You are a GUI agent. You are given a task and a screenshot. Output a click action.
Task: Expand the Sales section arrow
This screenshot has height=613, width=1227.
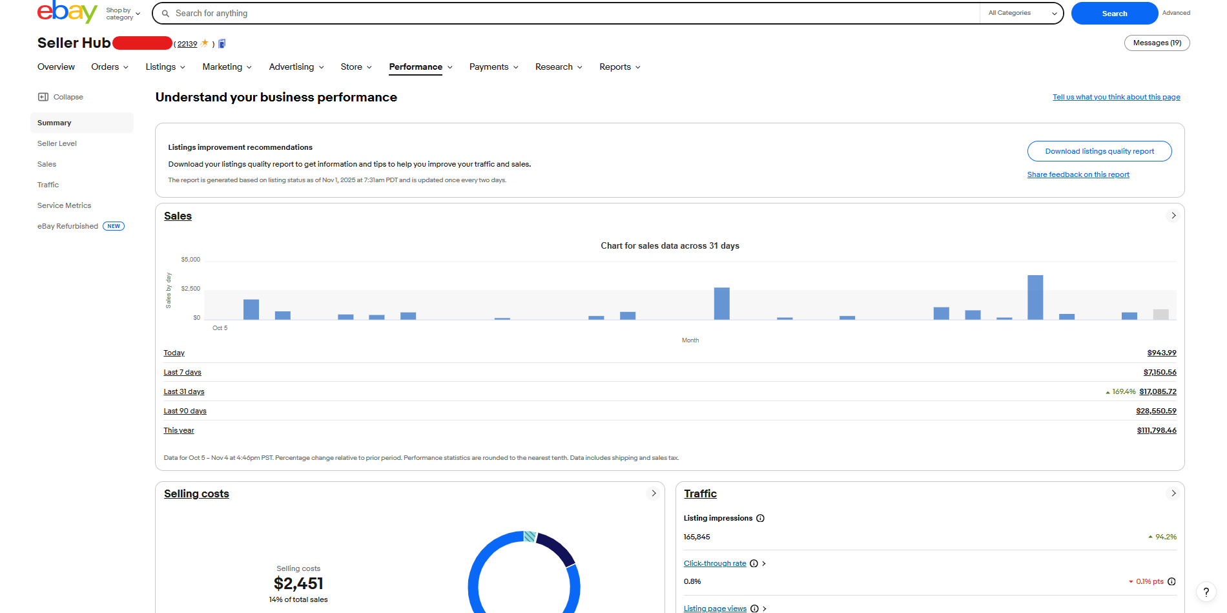pos(1173,216)
